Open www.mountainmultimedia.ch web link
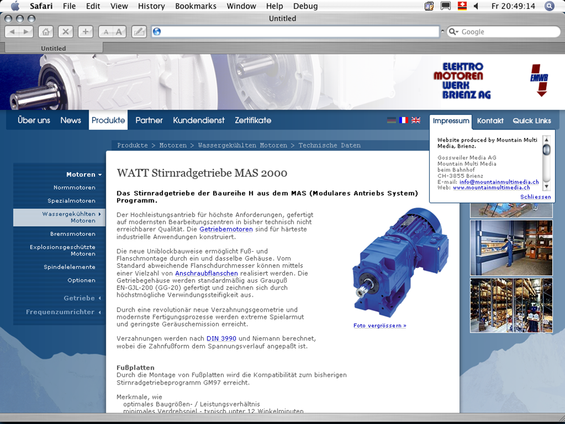 point(491,188)
